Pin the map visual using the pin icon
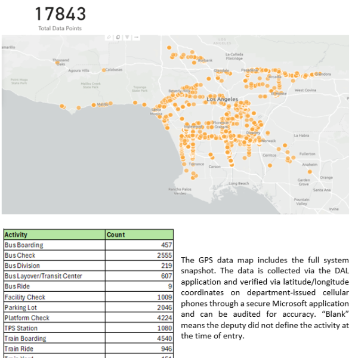 tap(109, 37)
